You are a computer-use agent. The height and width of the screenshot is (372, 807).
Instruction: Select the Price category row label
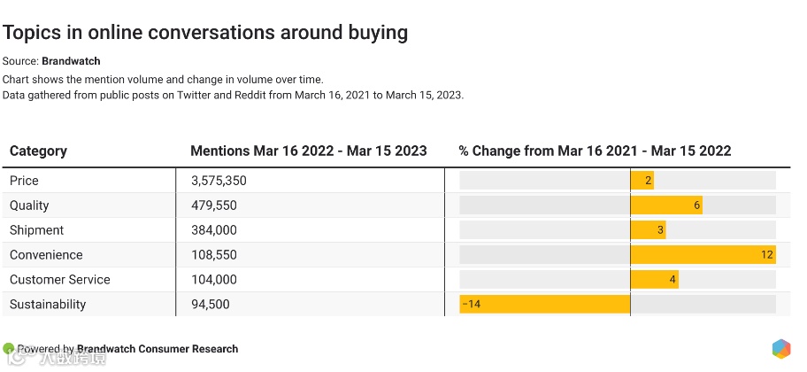tap(24, 181)
